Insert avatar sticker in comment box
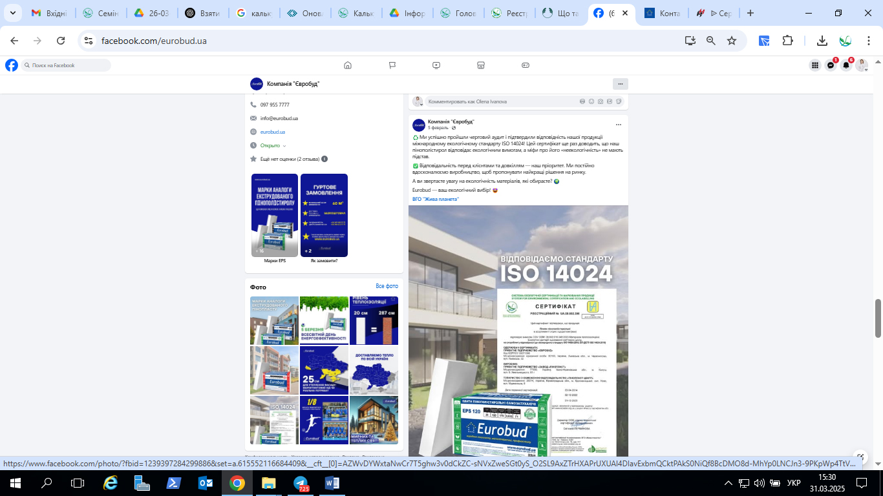The width and height of the screenshot is (883, 496). [x=582, y=101]
